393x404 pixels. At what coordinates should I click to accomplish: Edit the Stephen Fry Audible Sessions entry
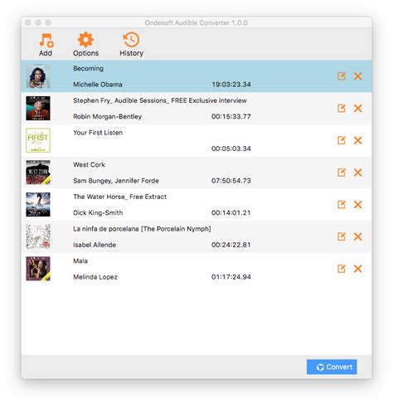point(342,108)
